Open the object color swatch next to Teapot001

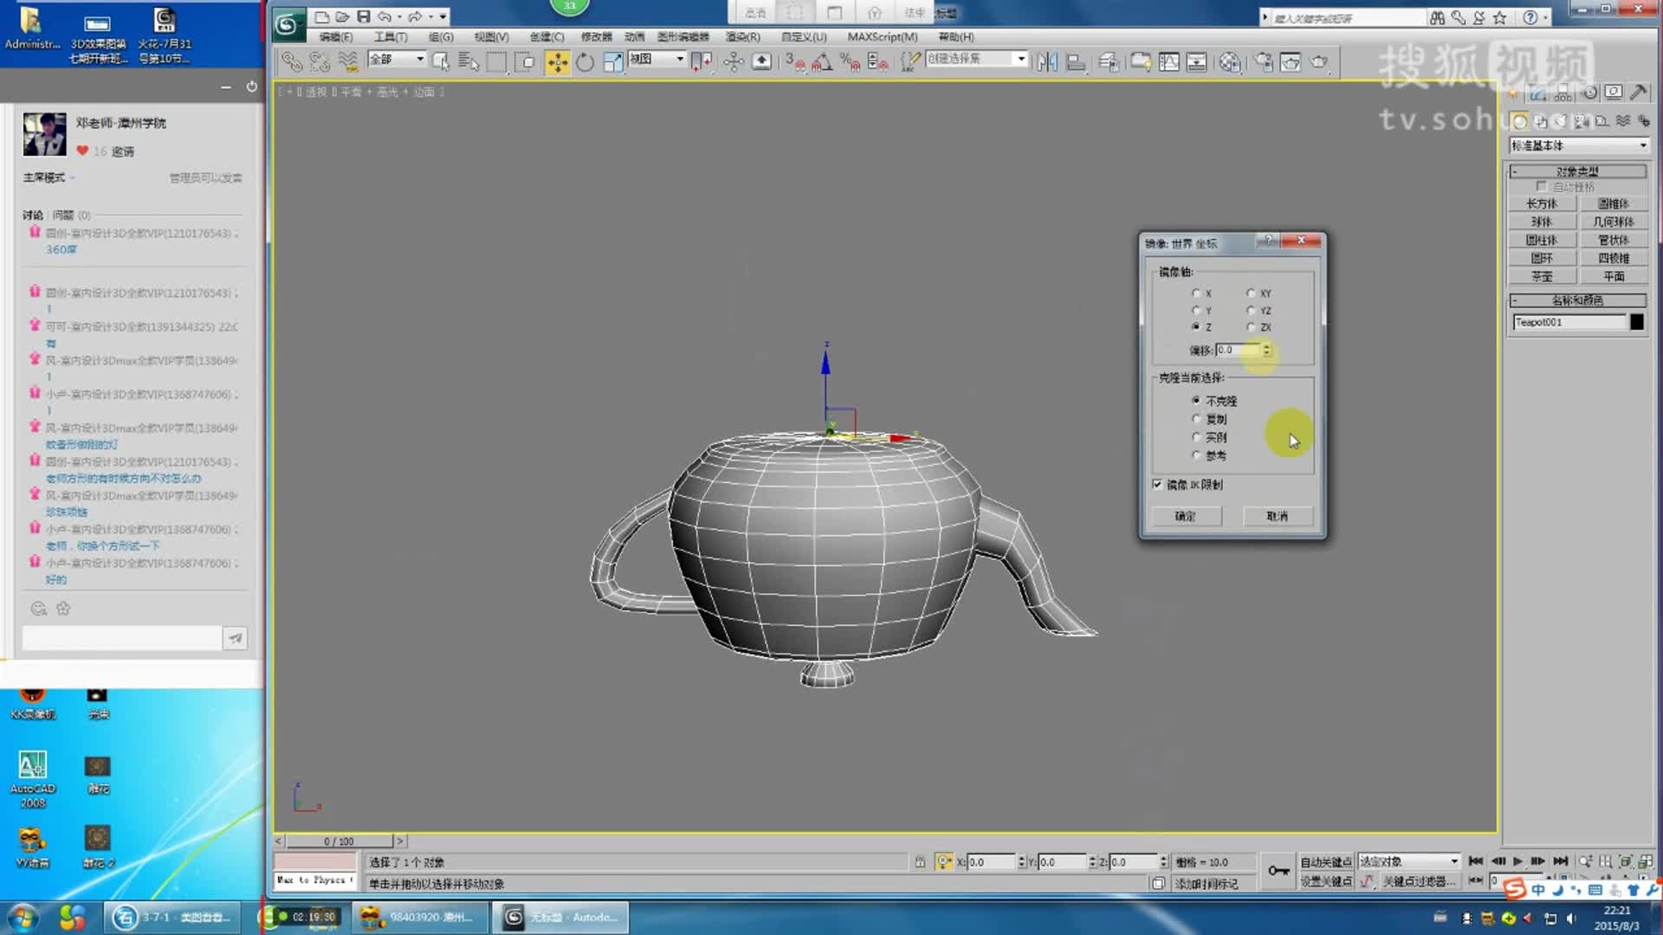[1635, 321]
